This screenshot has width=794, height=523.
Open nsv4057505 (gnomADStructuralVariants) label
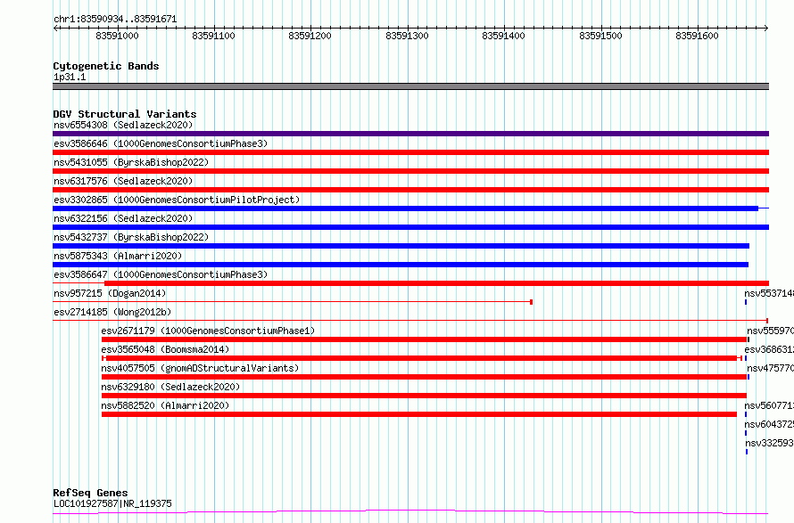(200, 368)
